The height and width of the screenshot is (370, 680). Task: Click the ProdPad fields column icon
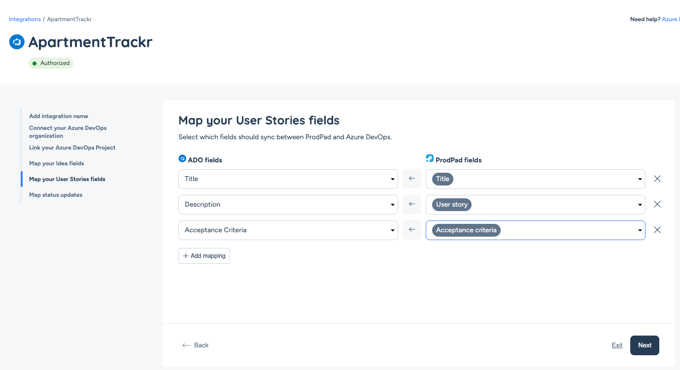tap(430, 159)
